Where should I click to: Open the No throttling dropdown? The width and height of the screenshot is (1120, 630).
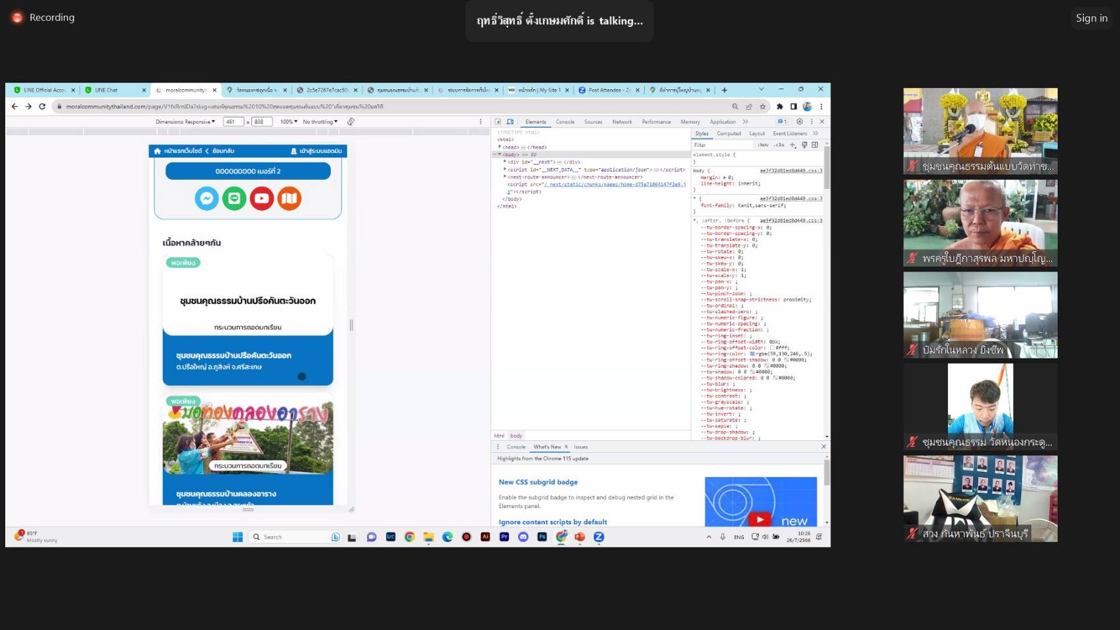(320, 122)
